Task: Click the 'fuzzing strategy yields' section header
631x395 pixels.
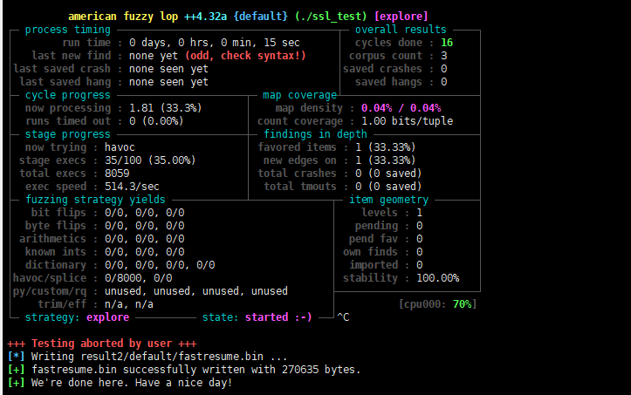Action: point(95,200)
